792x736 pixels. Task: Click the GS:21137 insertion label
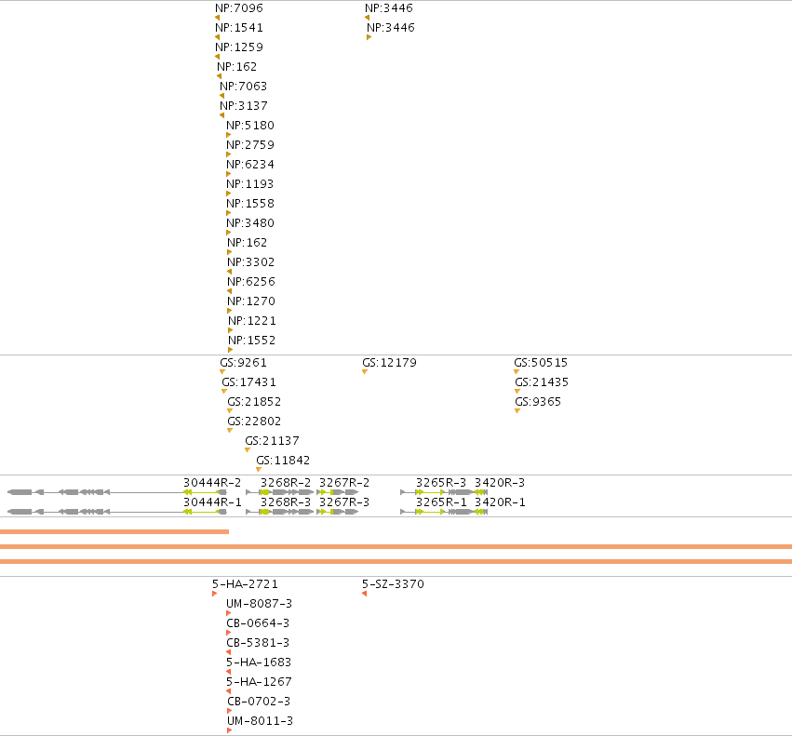(x=273, y=441)
